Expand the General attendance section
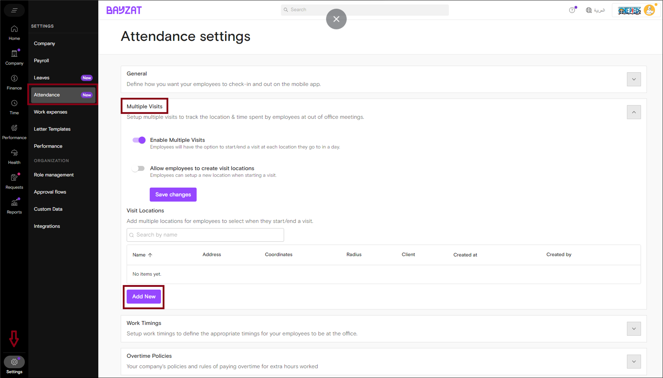Image resolution: width=663 pixels, height=378 pixels. pos(634,79)
